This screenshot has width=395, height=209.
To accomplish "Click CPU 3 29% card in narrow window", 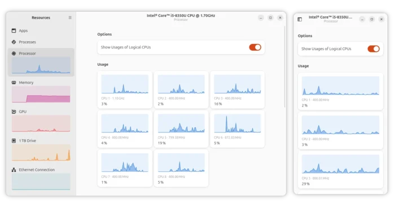I will pos(340,170).
